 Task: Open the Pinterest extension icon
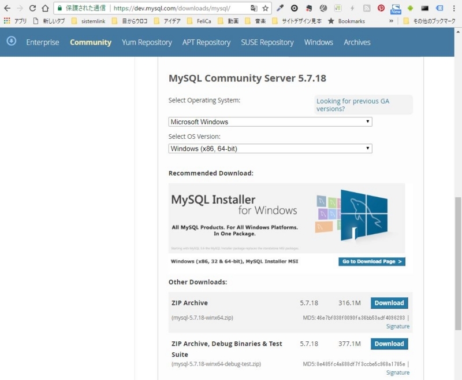pyautogui.click(x=381, y=8)
